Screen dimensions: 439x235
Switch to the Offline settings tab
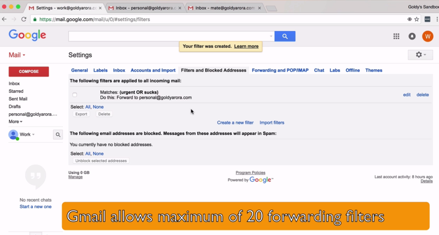352,70
